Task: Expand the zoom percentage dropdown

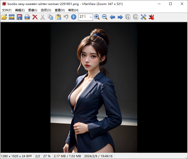Action: [x=90, y=17]
